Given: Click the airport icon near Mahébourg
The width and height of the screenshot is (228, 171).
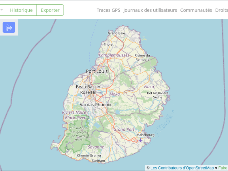Looking at the screenshot, I should click(140, 140).
